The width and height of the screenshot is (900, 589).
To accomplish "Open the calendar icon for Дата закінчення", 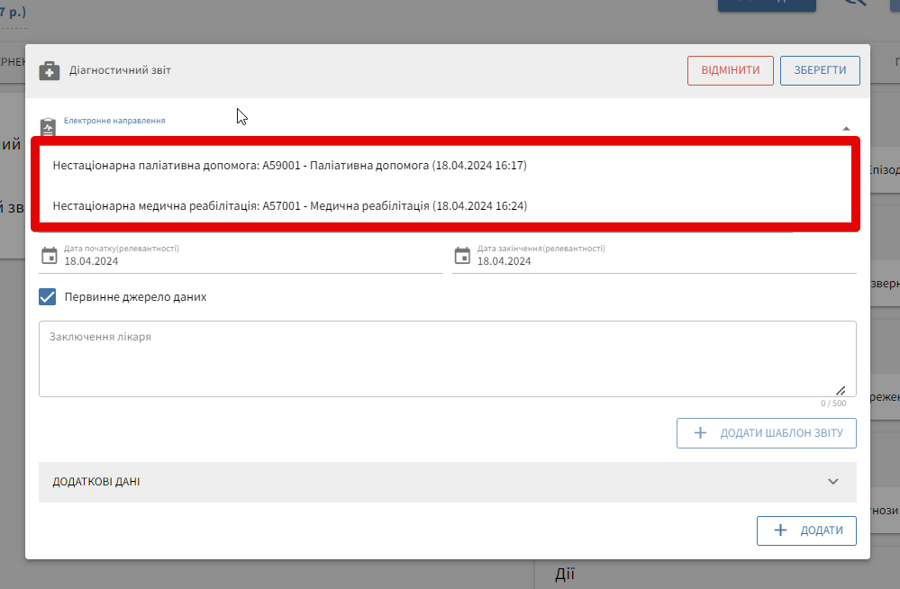I will click(x=462, y=255).
